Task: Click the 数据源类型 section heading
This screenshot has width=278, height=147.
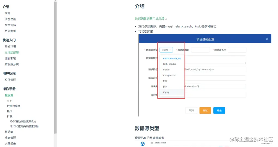Action: point(147,129)
